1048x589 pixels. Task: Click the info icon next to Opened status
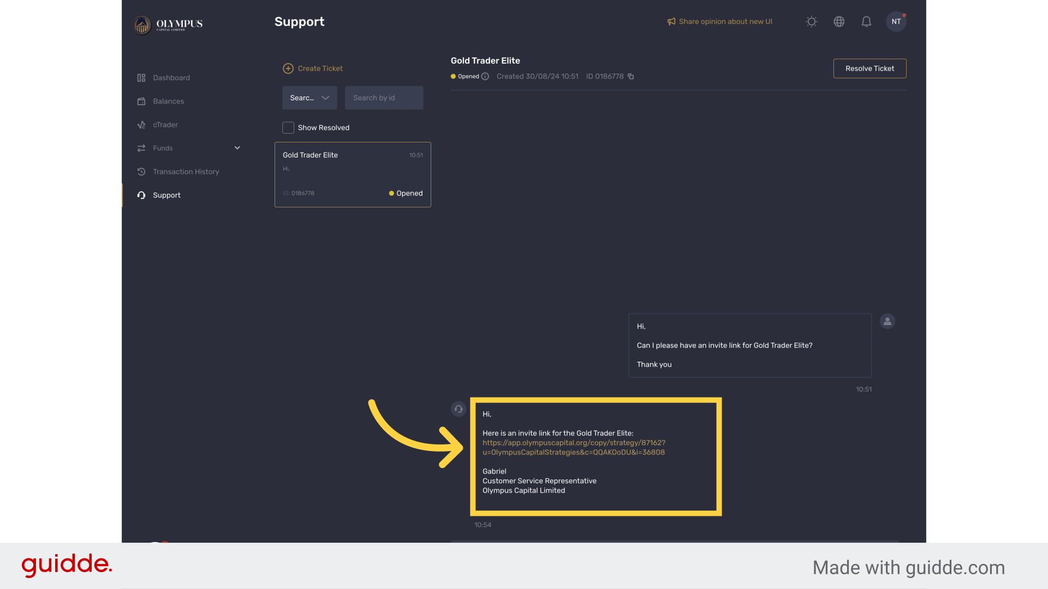coord(485,76)
